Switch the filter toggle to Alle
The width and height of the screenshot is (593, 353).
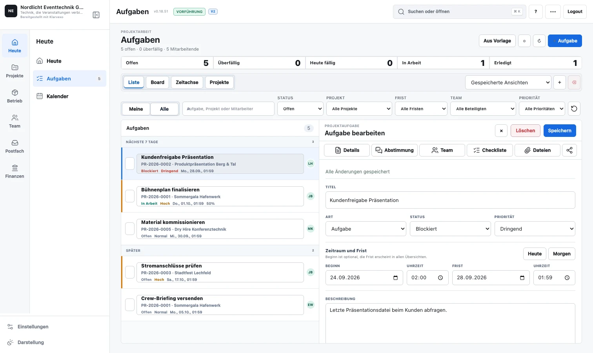tap(164, 109)
